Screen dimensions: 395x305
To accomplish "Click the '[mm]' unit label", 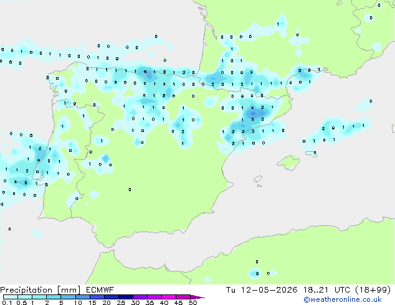I will click(x=69, y=290).
